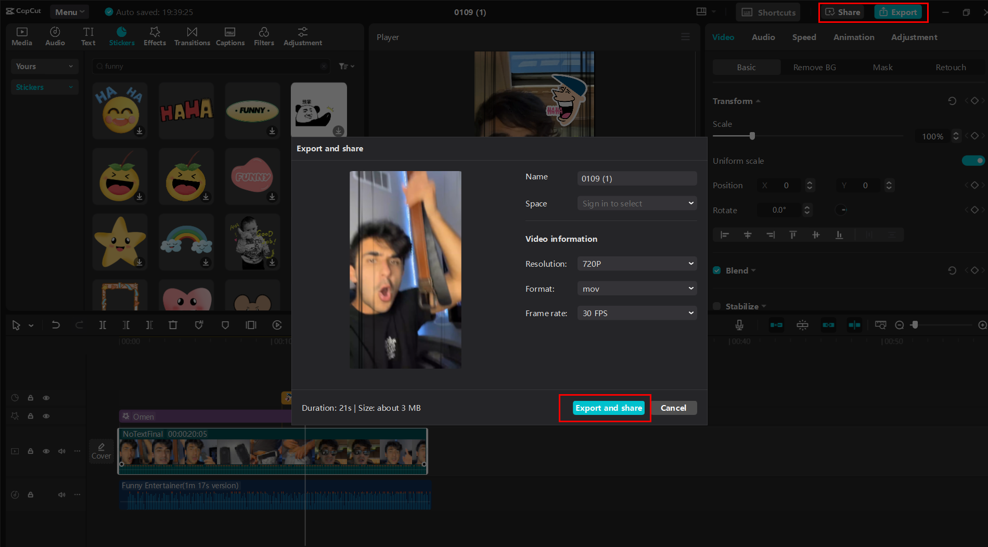Open the Frame rate dropdown showing 30 FPS
This screenshot has width=988, height=547.
pos(637,312)
